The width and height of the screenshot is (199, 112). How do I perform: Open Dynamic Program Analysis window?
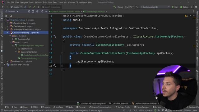pyautogui.click(x=100, y=107)
